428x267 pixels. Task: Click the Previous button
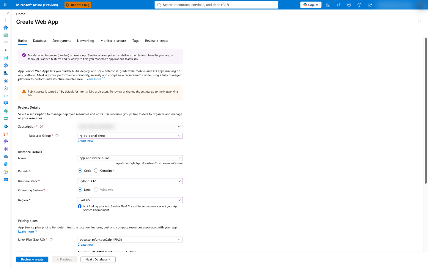[64, 259]
